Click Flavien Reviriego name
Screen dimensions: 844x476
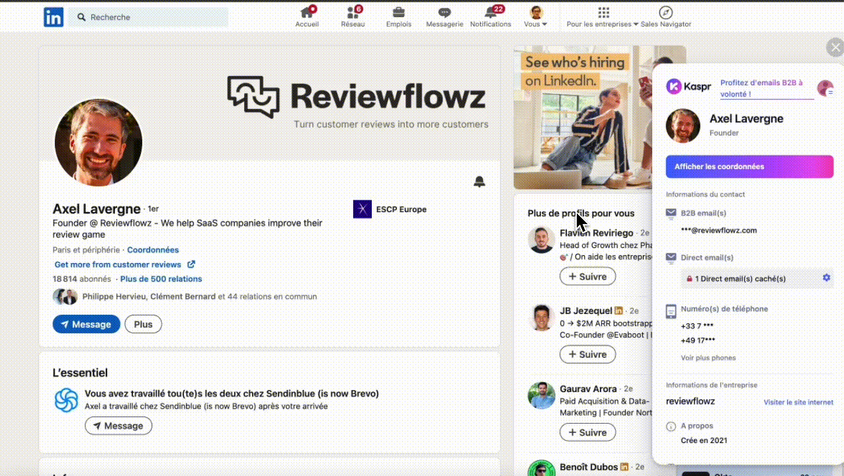[x=597, y=233]
